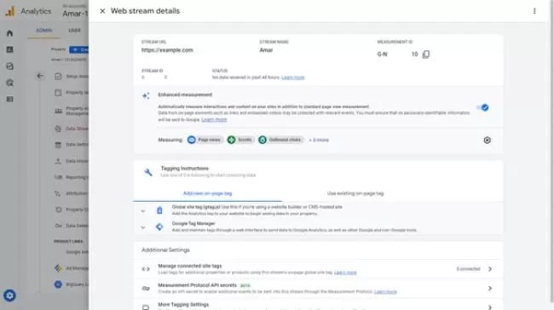
Task: Open Analytics Home from sidebar
Action: tap(10, 33)
